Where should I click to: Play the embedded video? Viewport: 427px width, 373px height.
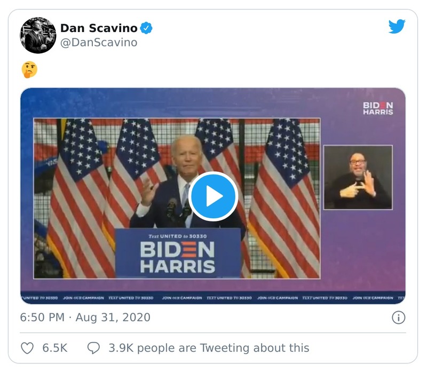[213, 196]
